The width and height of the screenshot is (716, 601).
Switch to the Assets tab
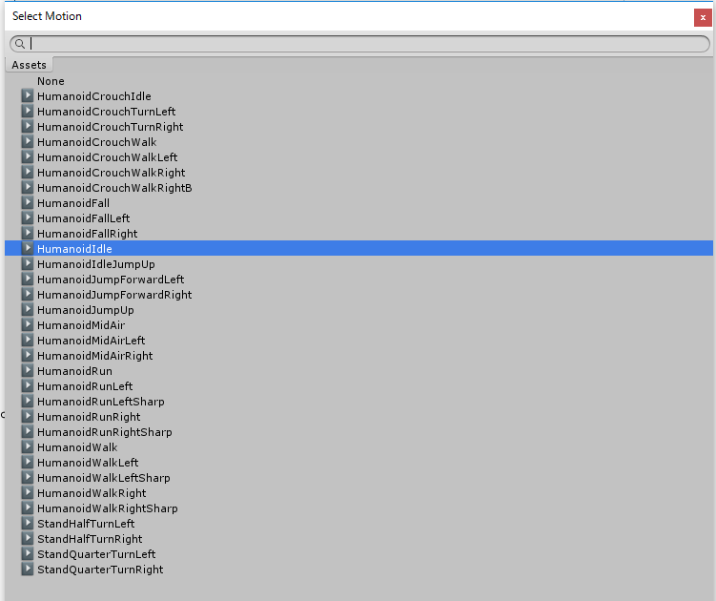(29, 65)
